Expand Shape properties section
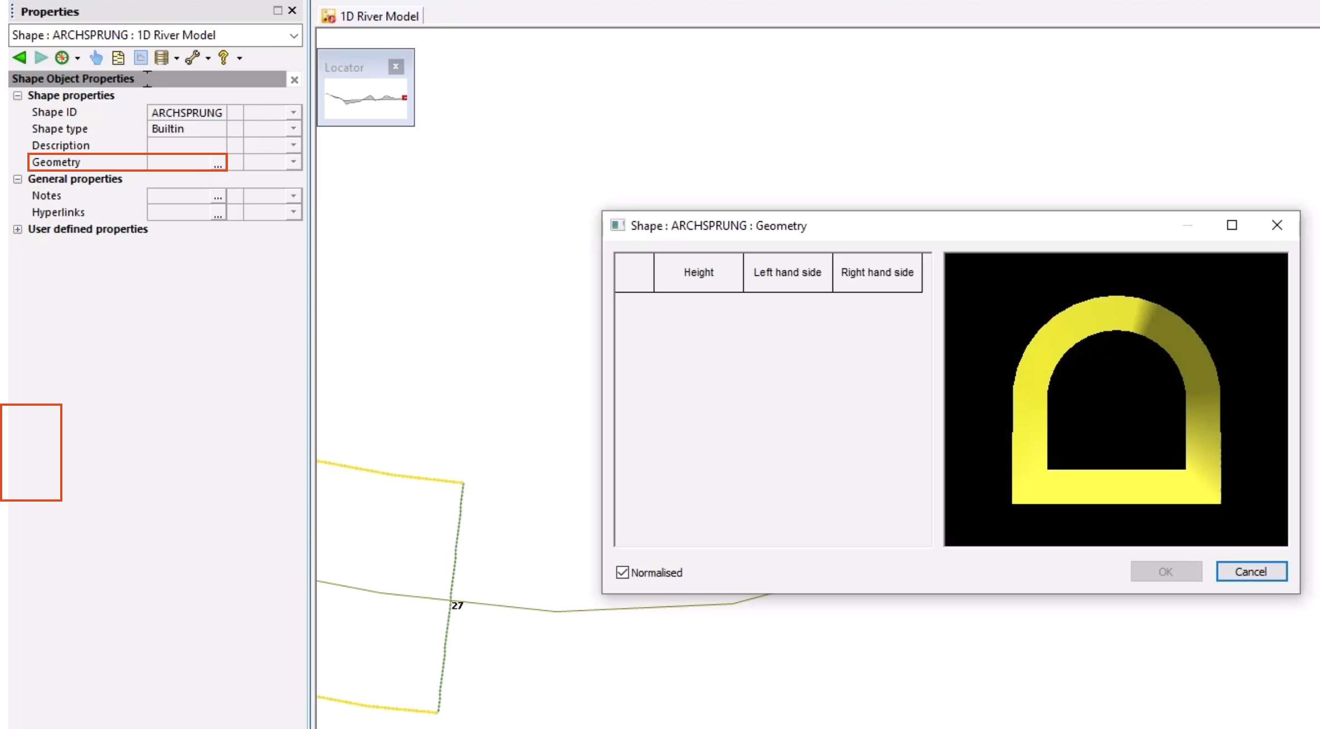 tap(17, 95)
